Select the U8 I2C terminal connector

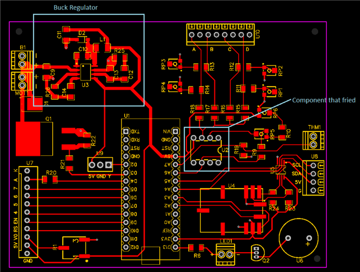coord(313,178)
